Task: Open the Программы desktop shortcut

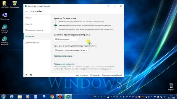Action: (x=15, y=4)
